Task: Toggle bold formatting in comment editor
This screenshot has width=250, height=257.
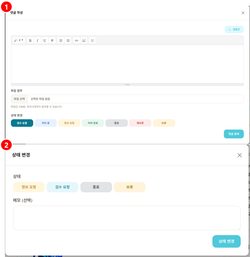Action: coord(30,40)
